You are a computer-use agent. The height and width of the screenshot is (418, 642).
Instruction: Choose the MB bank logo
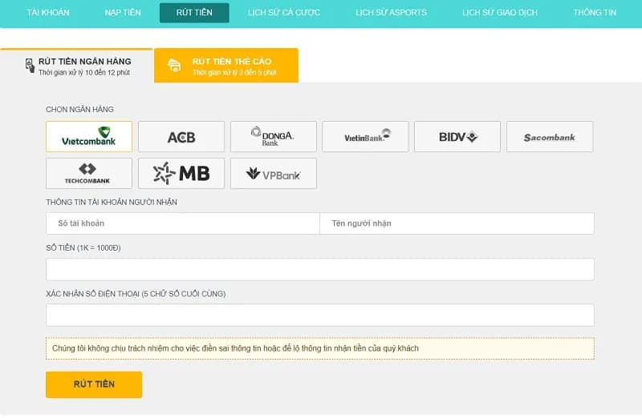point(181,173)
